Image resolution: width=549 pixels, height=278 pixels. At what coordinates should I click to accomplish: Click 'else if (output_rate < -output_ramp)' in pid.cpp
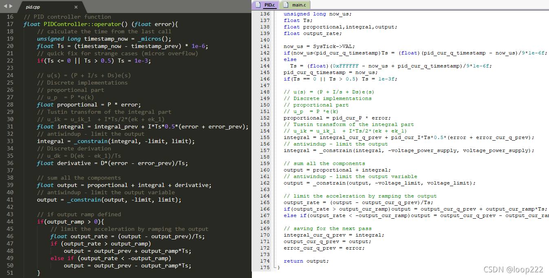[x=111, y=258]
